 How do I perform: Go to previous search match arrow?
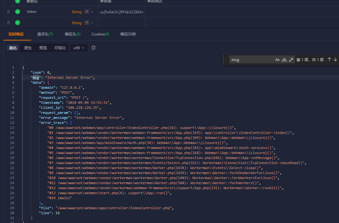[329, 59]
